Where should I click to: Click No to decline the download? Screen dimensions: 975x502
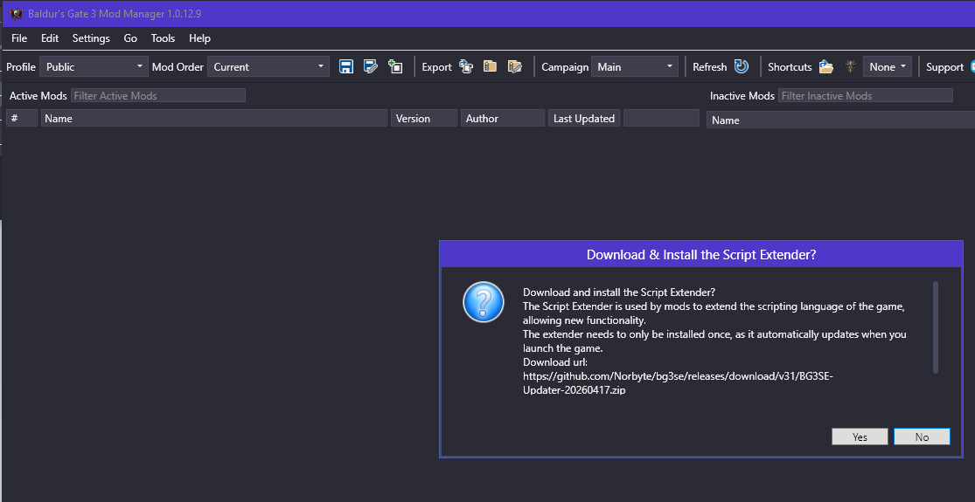[x=923, y=437]
